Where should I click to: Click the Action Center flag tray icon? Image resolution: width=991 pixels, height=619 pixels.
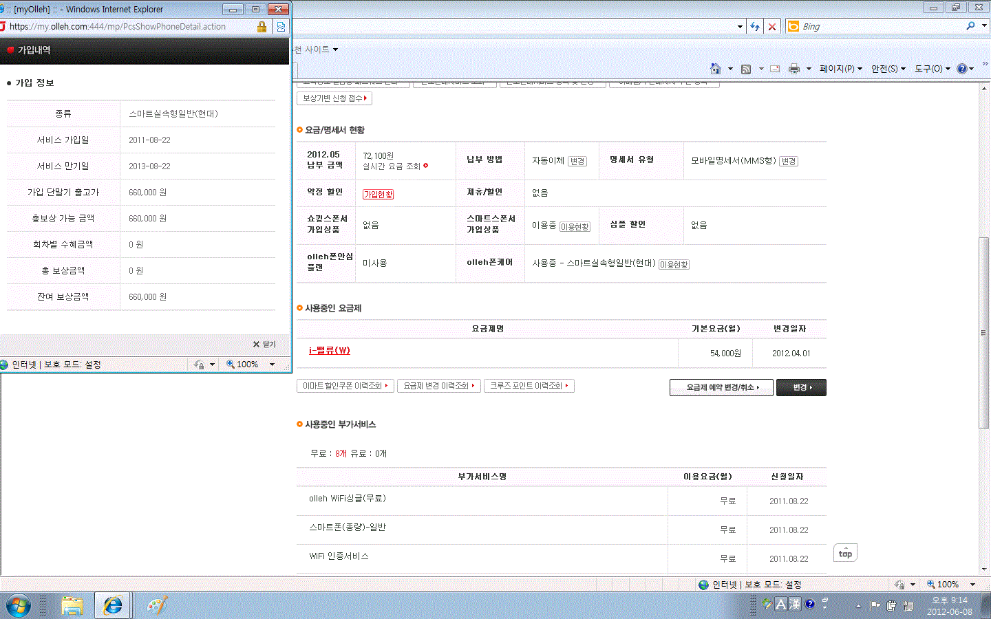[875, 606]
